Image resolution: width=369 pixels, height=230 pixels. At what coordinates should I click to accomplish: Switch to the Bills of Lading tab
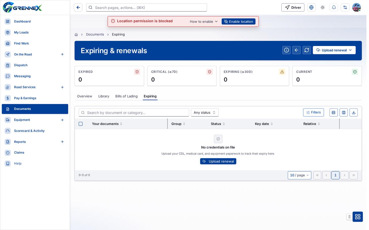click(126, 96)
